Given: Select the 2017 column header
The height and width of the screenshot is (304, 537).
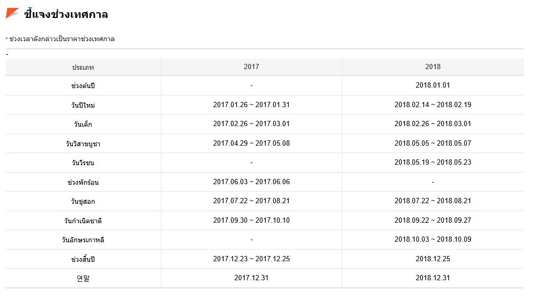Looking at the screenshot, I should click(252, 66).
